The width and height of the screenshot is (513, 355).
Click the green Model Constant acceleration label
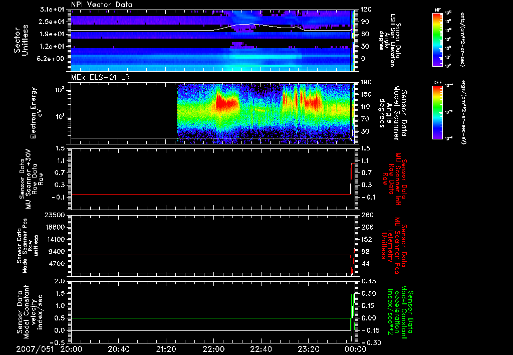[400, 313]
